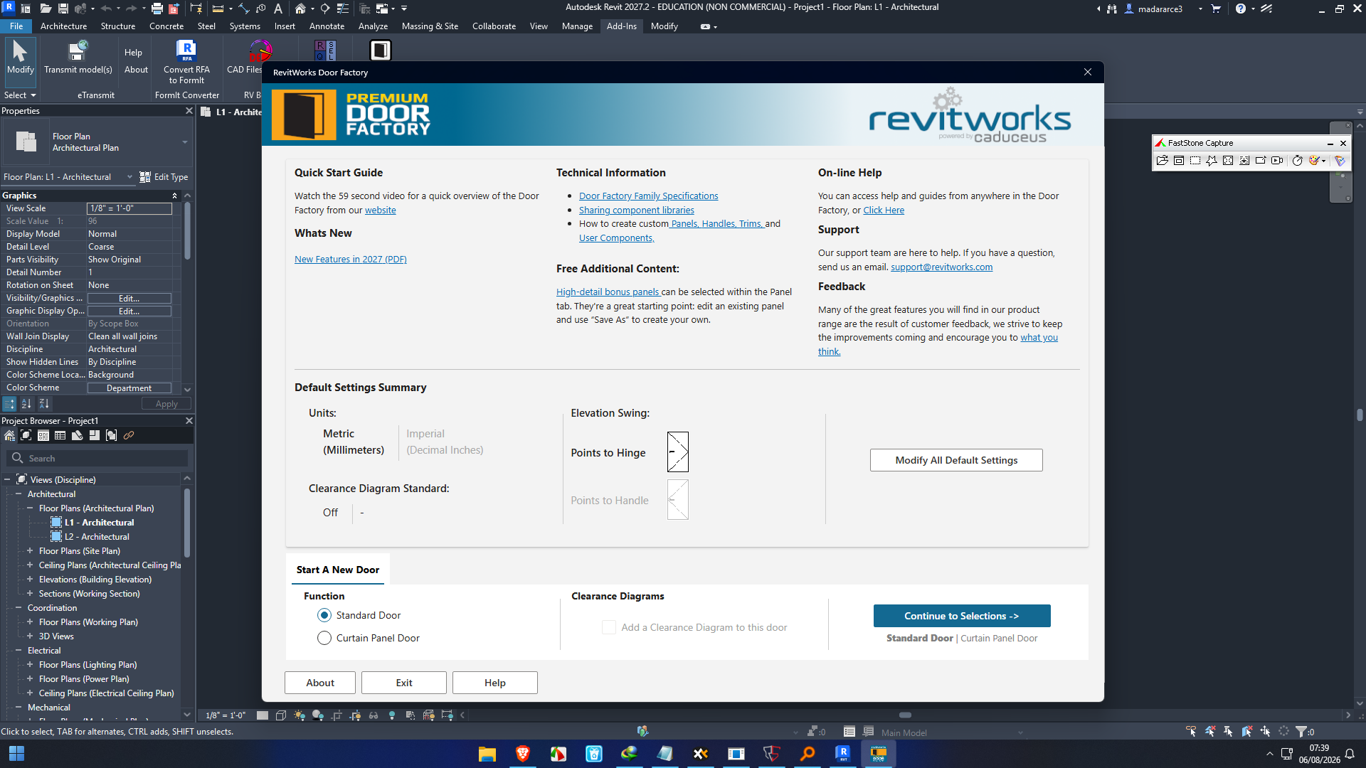1366x768 pixels.
Task: Click the Temporary Hide/Isolate glasses icon
Action: (x=374, y=715)
